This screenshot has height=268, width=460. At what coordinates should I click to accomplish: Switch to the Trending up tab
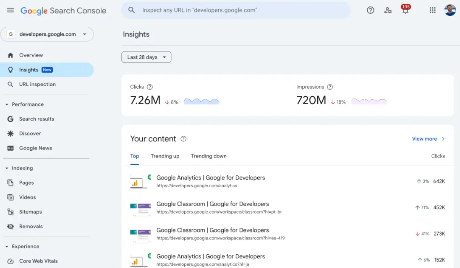165,156
